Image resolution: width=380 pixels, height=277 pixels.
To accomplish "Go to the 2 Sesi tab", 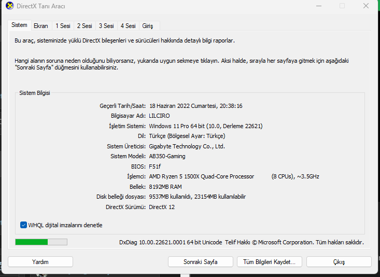I will [85, 26].
